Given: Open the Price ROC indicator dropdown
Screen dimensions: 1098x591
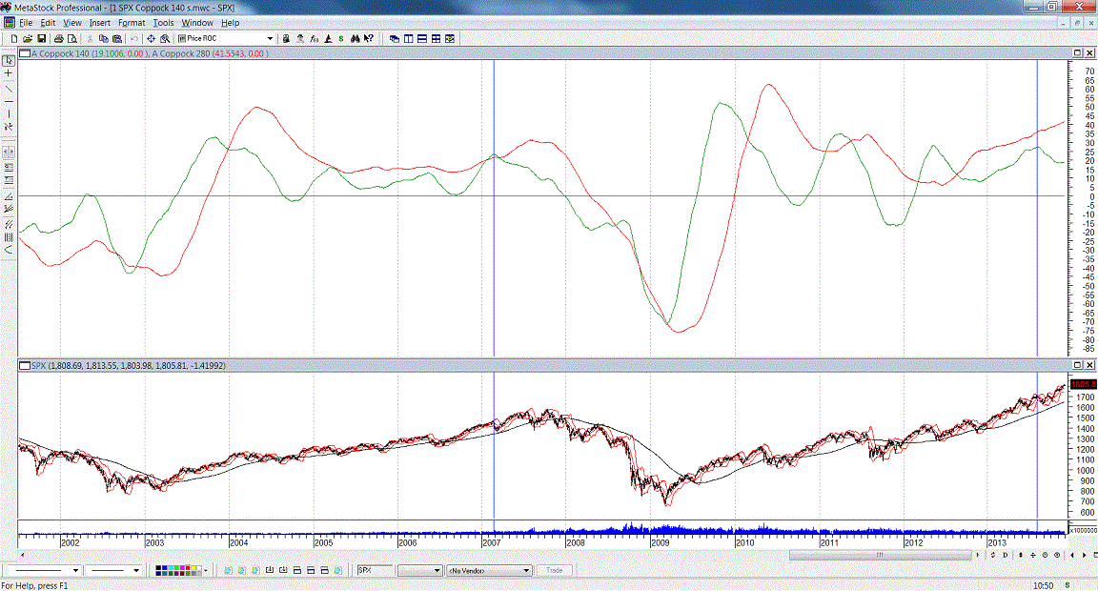Looking at the screenshot, I should tap(270, 39).
